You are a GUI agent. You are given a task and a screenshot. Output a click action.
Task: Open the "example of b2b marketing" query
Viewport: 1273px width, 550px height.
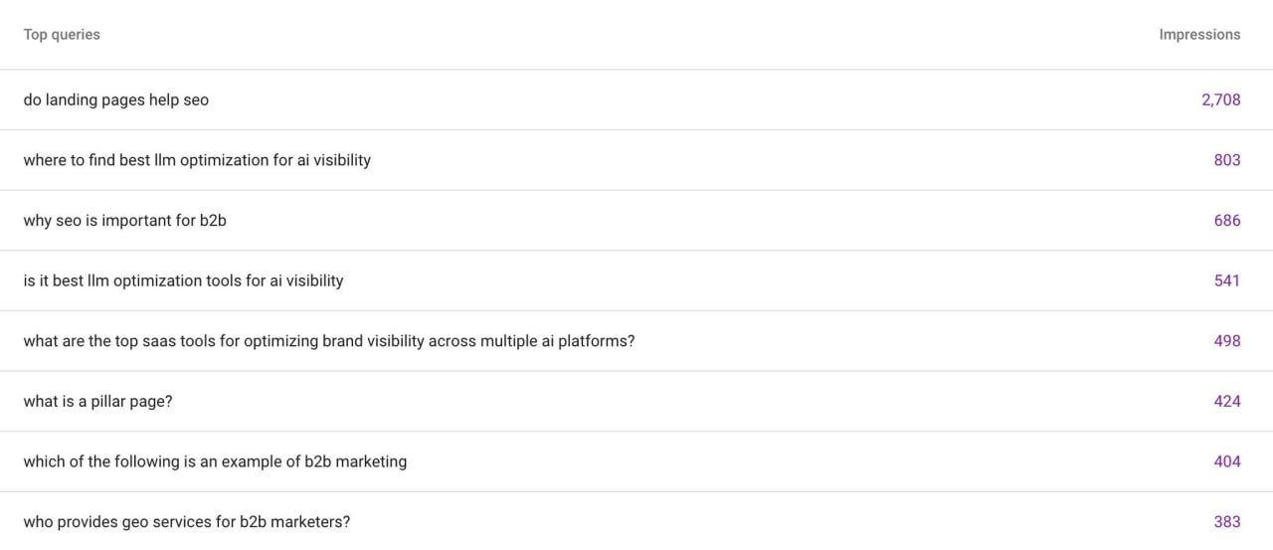click(215, 461)
